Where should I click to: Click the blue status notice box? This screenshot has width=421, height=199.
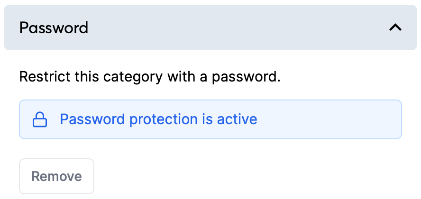point(210,119)
